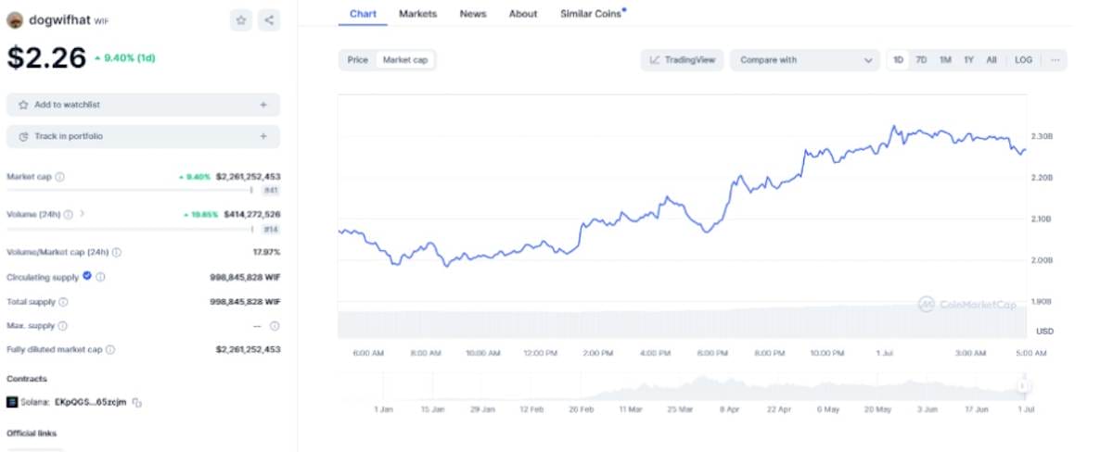This screenshot has height=464, width=1113.
Task: Switch to the Similar Coins tab
Action: tap(591, 14)
